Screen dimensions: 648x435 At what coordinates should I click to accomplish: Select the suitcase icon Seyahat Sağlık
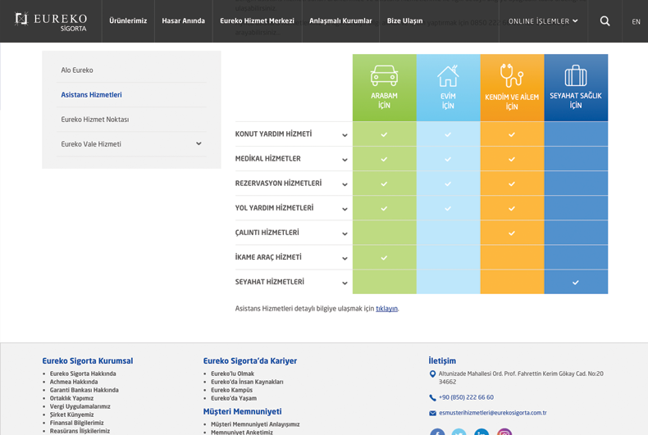(576, 76)
